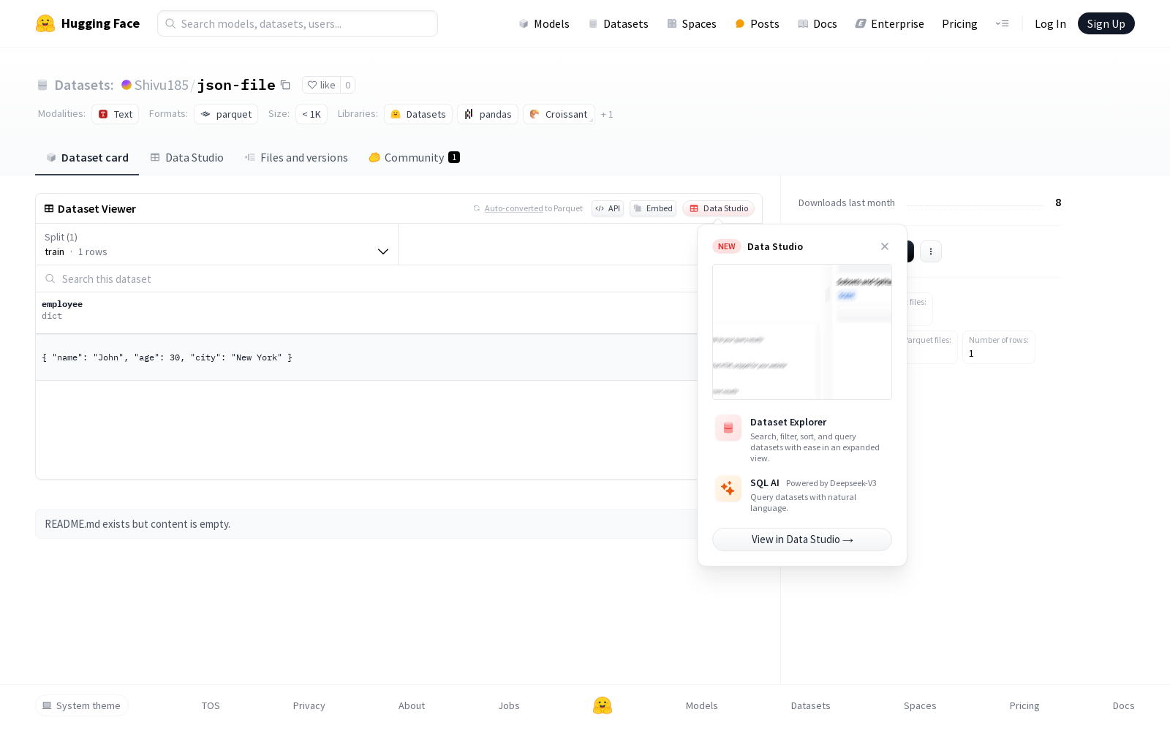Click the Log In link

1050,23
